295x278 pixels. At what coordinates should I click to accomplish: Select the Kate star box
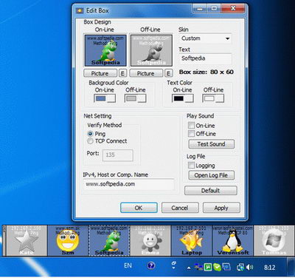[x=27, y=240]
